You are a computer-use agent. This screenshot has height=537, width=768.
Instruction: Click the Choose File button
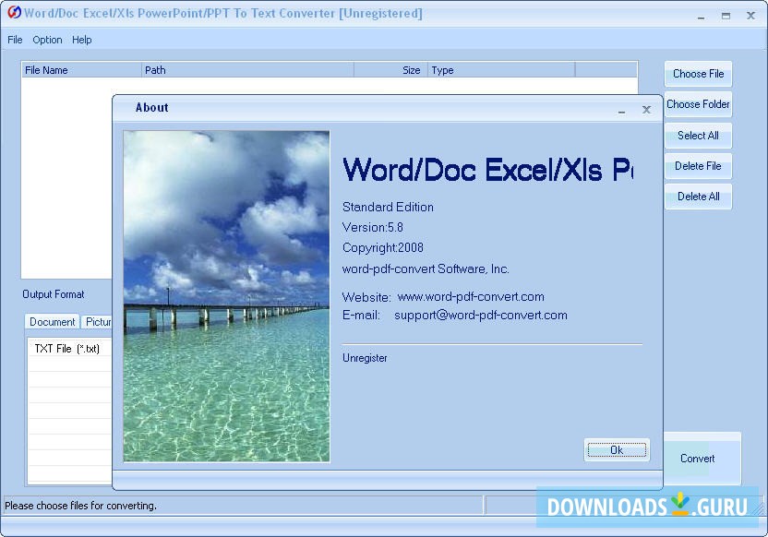[x=698, y=74]
